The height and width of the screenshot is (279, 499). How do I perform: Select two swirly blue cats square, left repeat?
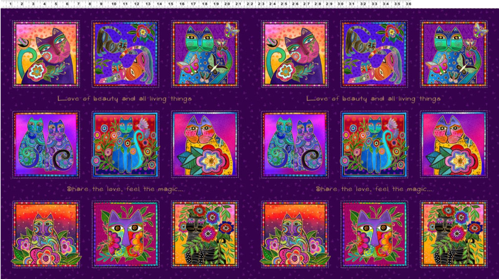tap(46, 144)
